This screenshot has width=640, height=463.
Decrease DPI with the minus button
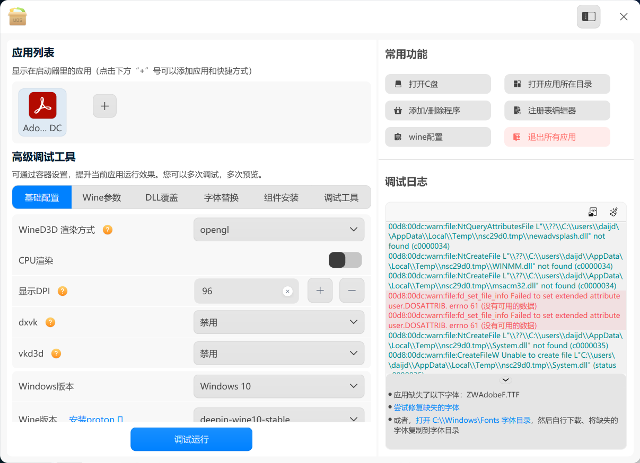coord(352,290)
